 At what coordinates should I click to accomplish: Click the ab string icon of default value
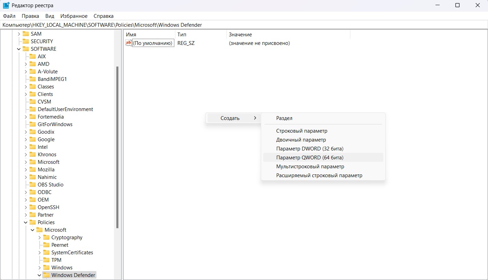point(129,43)
